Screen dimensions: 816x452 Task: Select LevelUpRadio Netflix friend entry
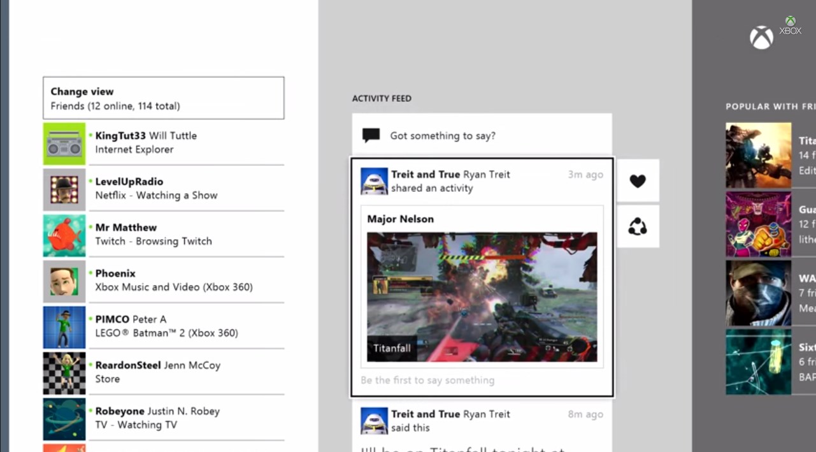click(164, 189)
